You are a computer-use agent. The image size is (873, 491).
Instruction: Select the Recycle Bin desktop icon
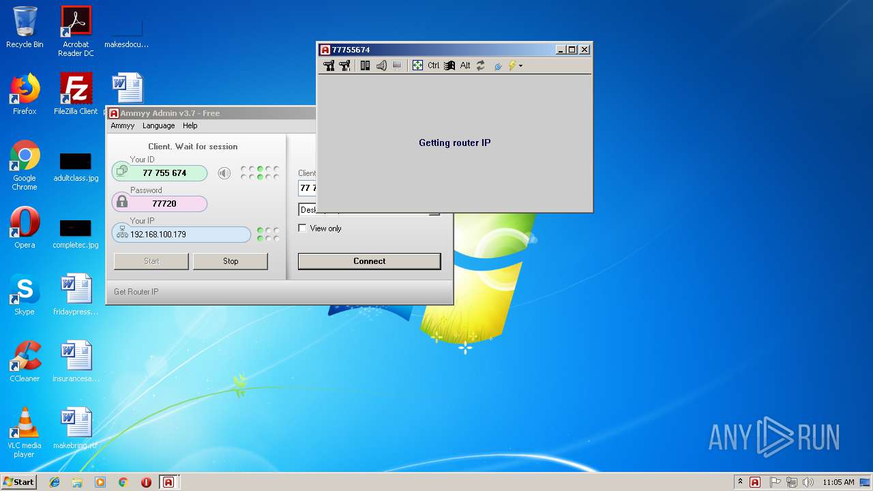(x=25, y=27)
